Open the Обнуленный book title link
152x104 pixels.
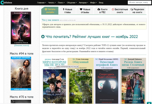click(x=81, y=62)
